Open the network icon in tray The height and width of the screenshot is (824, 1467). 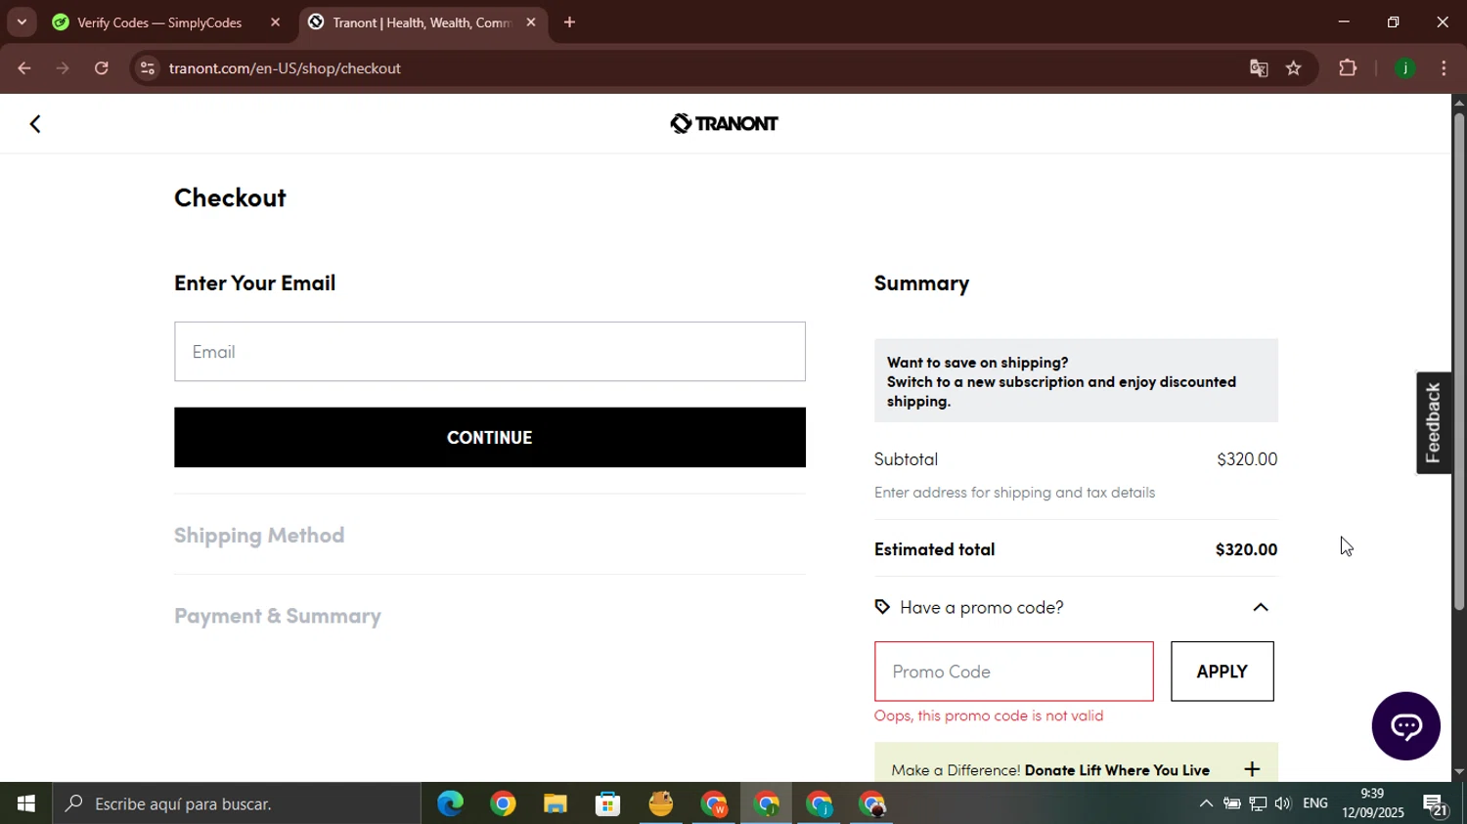point(1258,803)
